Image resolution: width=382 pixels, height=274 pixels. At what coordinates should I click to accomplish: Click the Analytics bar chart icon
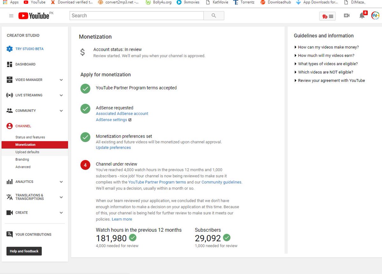point(10,182)
